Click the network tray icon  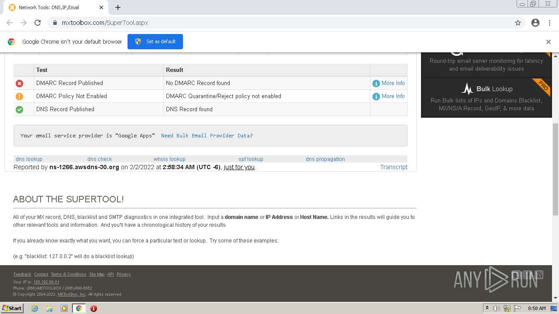(507, 308)
